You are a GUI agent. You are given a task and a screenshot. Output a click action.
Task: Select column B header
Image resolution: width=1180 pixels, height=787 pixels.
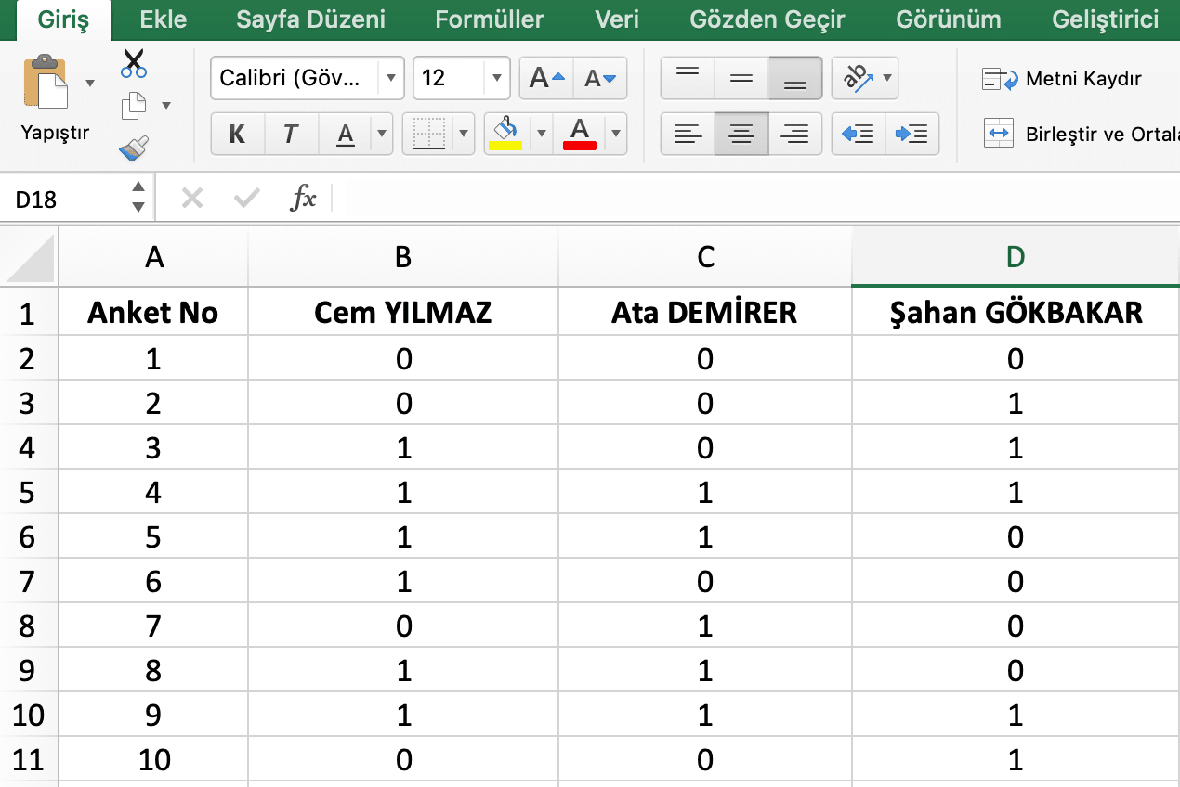tap(403, 257)
